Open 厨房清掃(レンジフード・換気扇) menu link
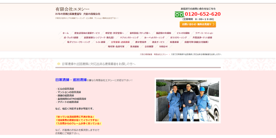This screenshot has height=138, width=276. click(x=99, y=38)
